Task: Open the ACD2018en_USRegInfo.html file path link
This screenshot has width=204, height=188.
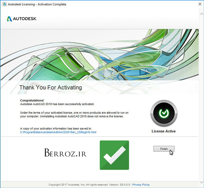Action: [x=58, y=132]
